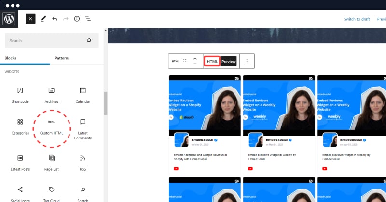Click Switch to draft link
The image size is (386, 202).
coord(357,19)
